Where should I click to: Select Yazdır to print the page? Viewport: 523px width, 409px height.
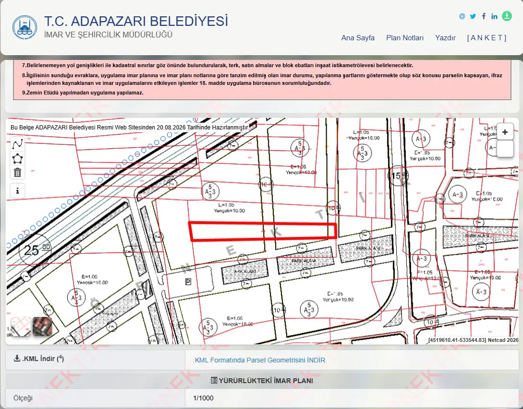click(445, 38)
